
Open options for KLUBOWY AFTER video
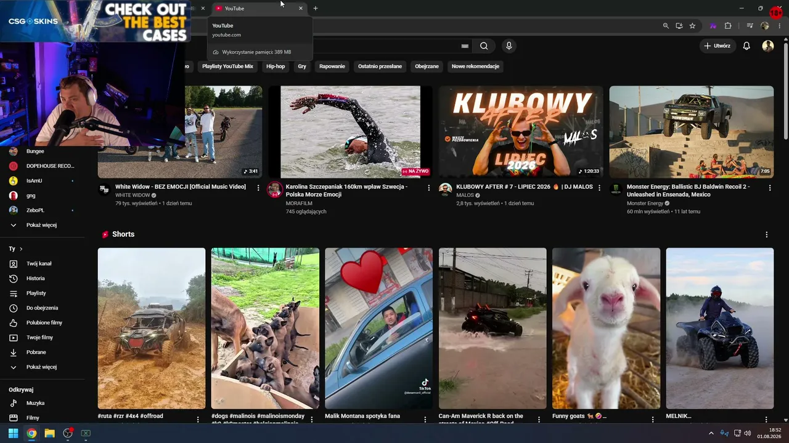pos(599,187)
